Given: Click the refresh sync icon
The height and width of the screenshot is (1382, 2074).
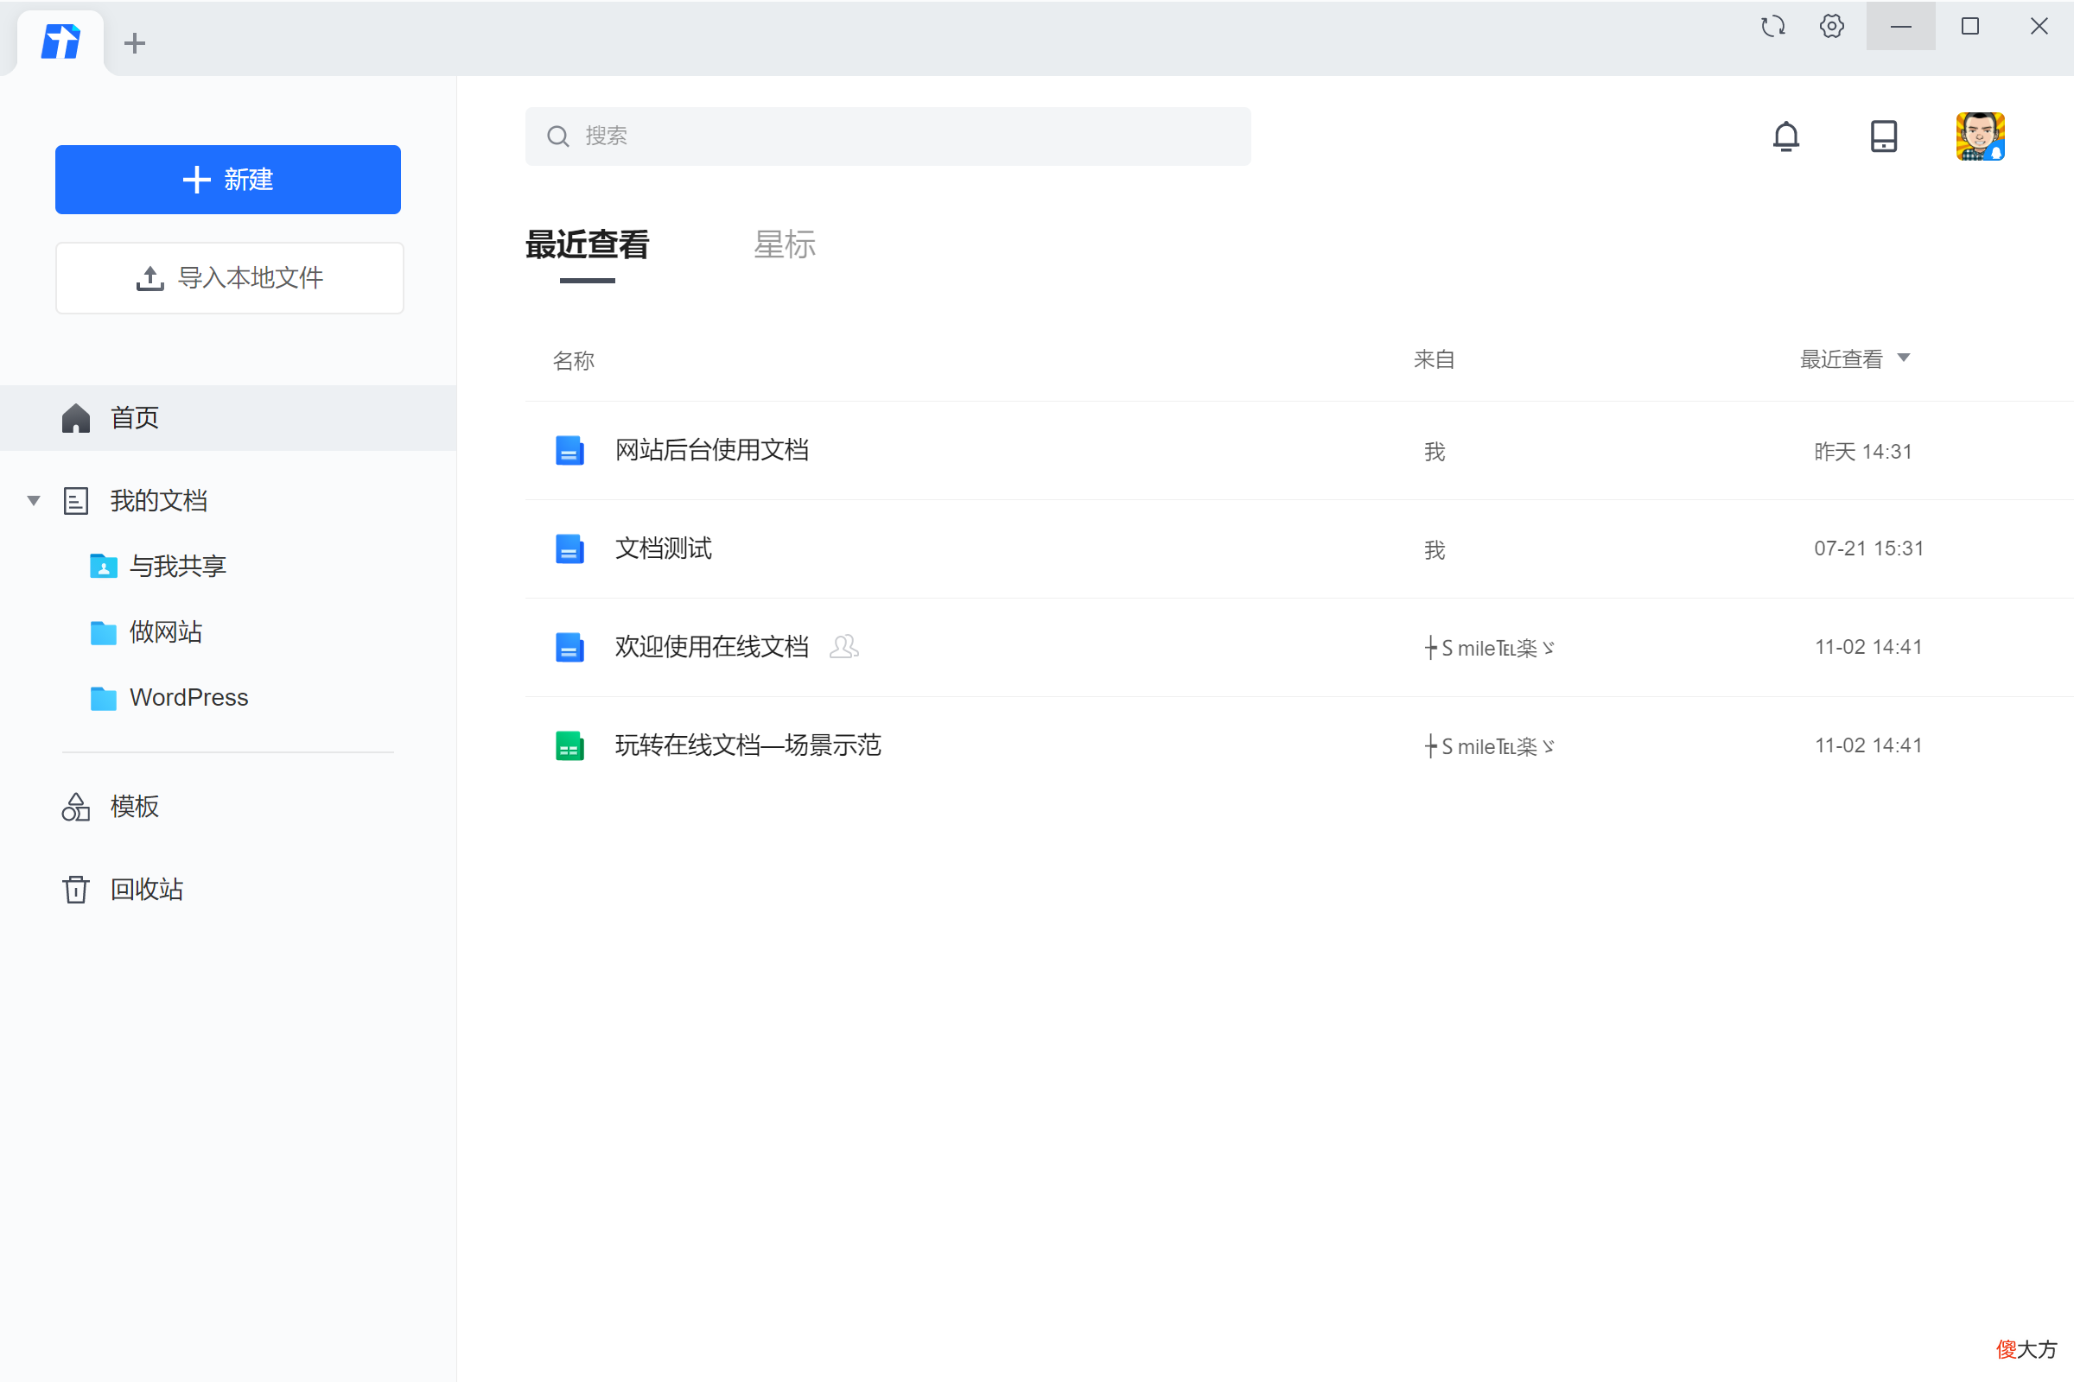Looking at the screenshot, I should [x=1772, y=26].
